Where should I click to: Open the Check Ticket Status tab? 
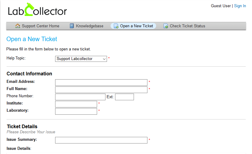tap(184, 26)
